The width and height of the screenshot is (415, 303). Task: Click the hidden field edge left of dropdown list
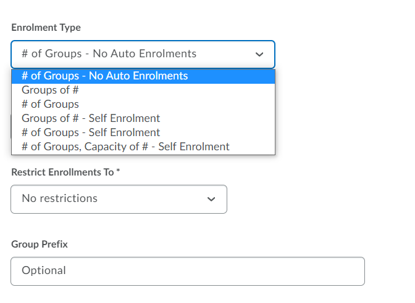[x=10, y=126]
